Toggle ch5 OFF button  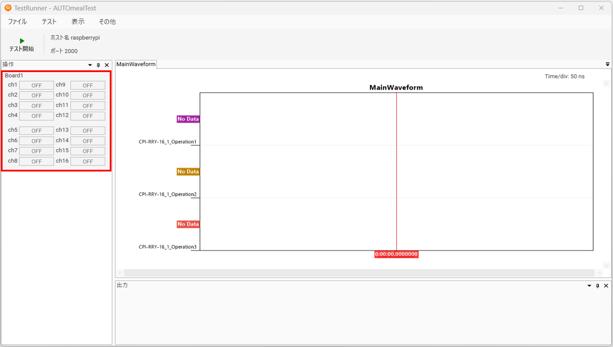click(x=37, y=131)
